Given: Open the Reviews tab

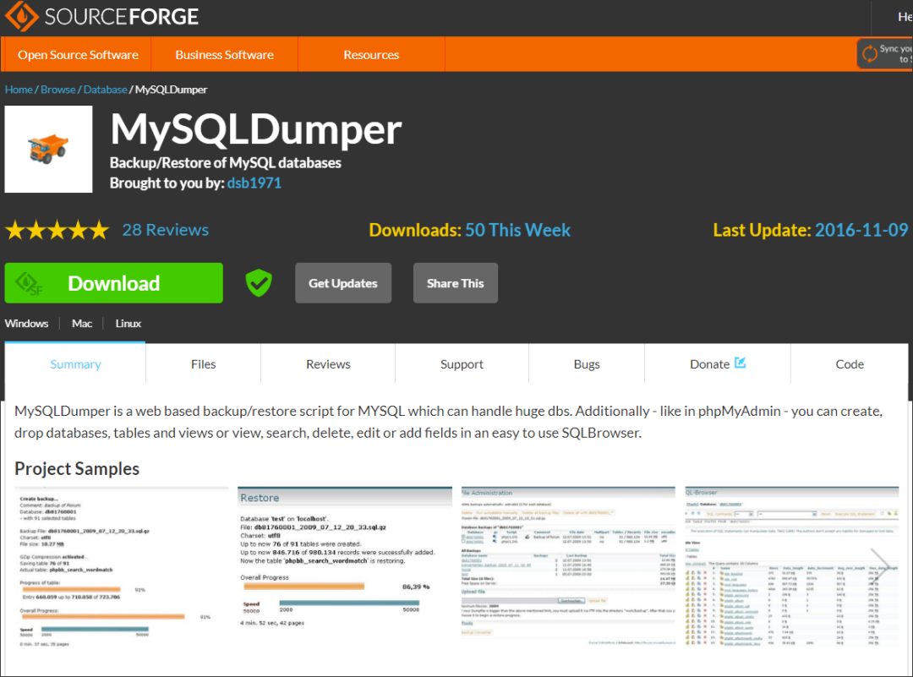Looking at the screenshot, I should [328, 363].
